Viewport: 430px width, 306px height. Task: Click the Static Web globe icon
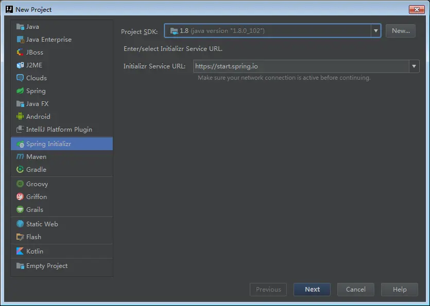pos(20,224)
